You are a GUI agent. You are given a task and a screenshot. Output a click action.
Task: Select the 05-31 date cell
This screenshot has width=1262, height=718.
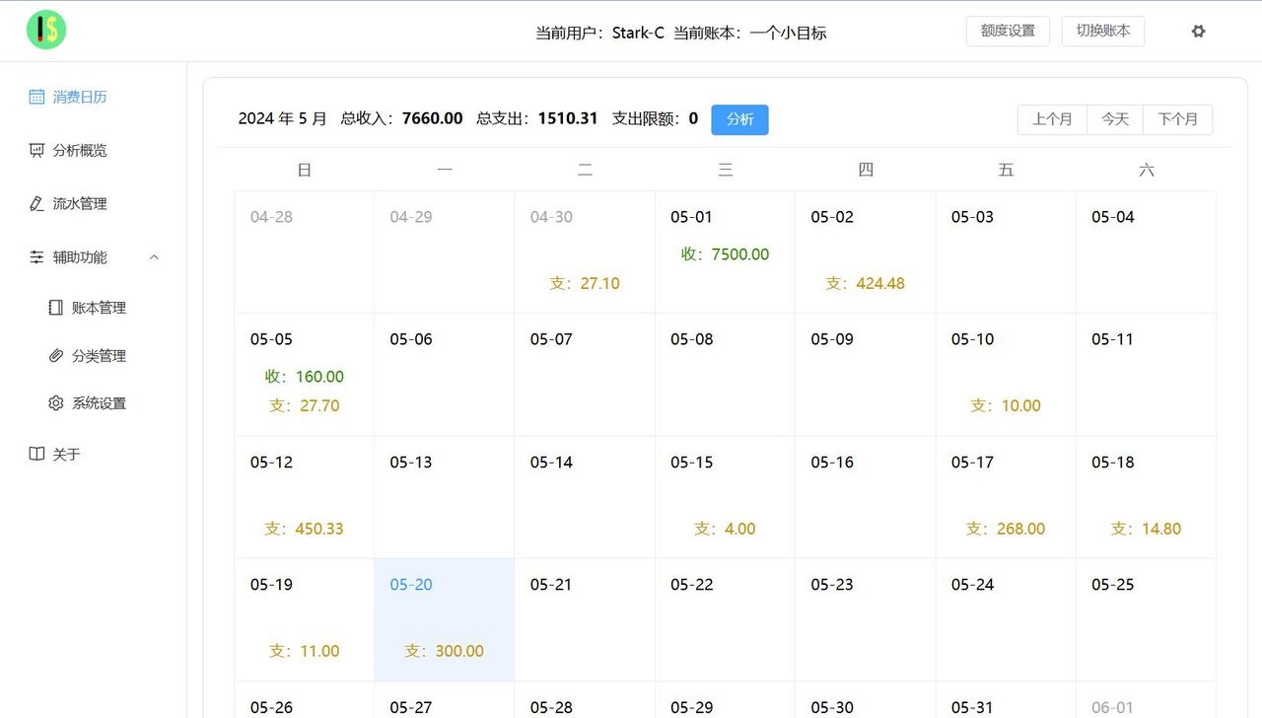(x=1006, y=700)
